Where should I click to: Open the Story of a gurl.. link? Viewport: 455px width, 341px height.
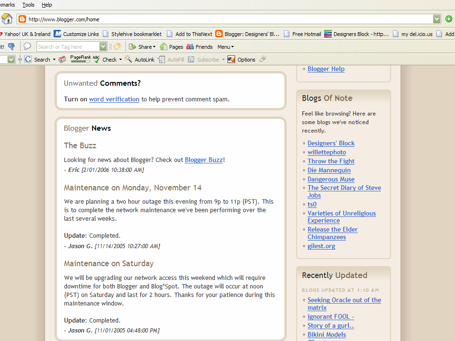tap(330, 326)
